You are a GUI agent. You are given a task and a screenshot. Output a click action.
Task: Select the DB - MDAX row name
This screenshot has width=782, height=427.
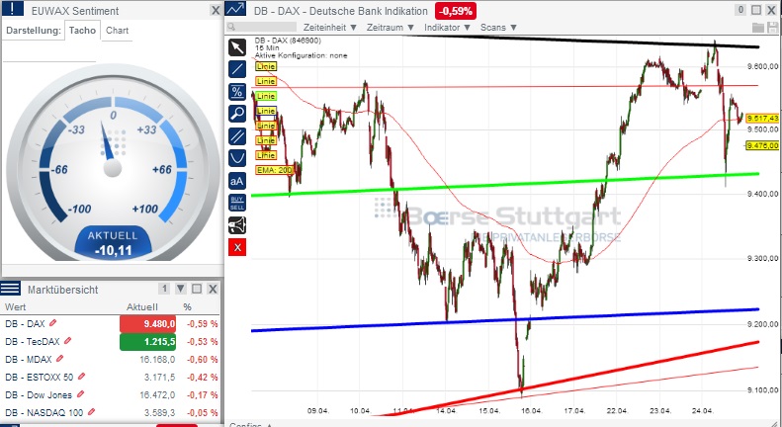point(29,359)
